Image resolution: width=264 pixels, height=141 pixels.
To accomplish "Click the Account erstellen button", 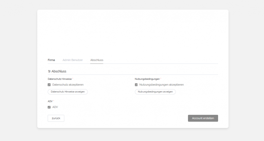I will pyautogui.click(x=203, y=118).
